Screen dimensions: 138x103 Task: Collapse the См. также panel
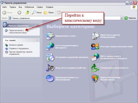point(37,40)
